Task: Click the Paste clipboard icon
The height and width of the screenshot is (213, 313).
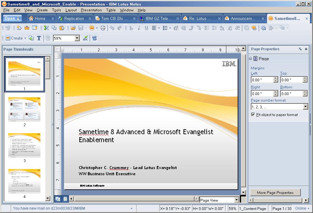Action: point(62,28)
